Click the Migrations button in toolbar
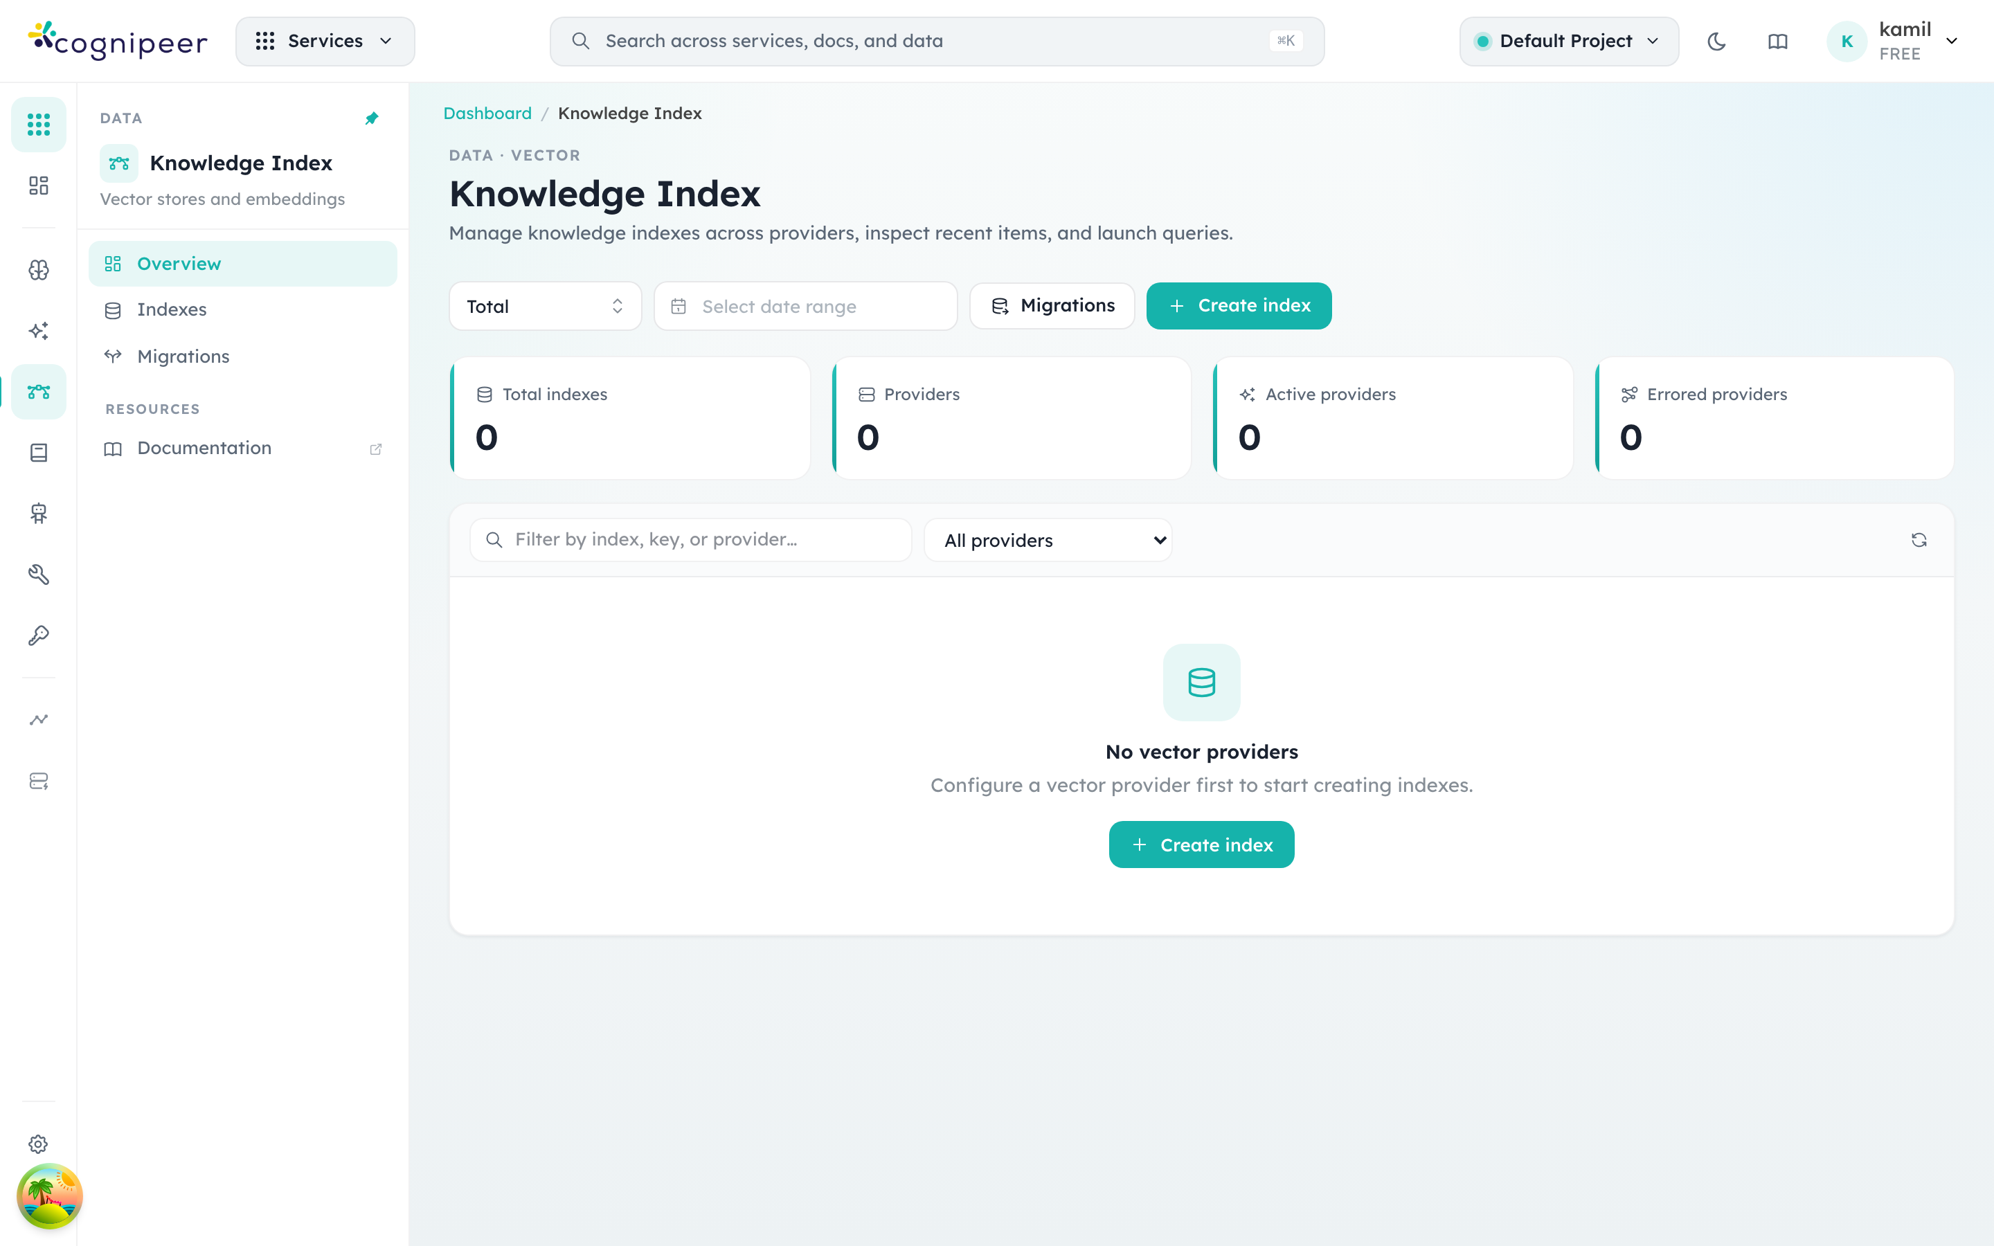The image size is (1994, 1246). pyautogui.click(x=1052, y=306)
